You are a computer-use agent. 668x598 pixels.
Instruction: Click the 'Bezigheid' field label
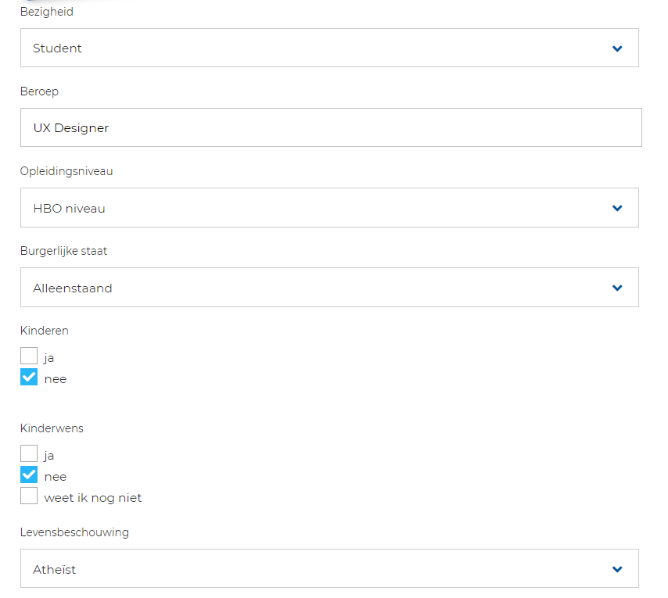[47, 12]
